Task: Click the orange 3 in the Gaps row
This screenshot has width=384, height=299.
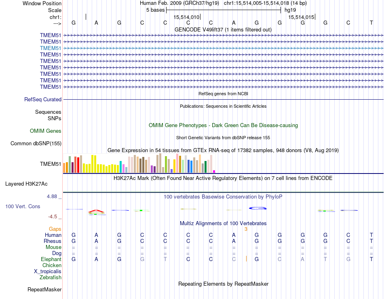Action: (x=246, y=229)
